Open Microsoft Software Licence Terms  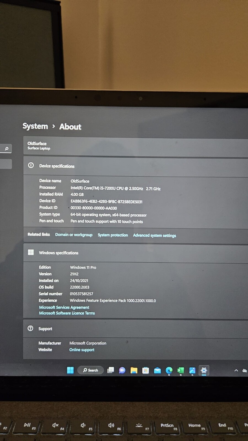click(67, 313)
